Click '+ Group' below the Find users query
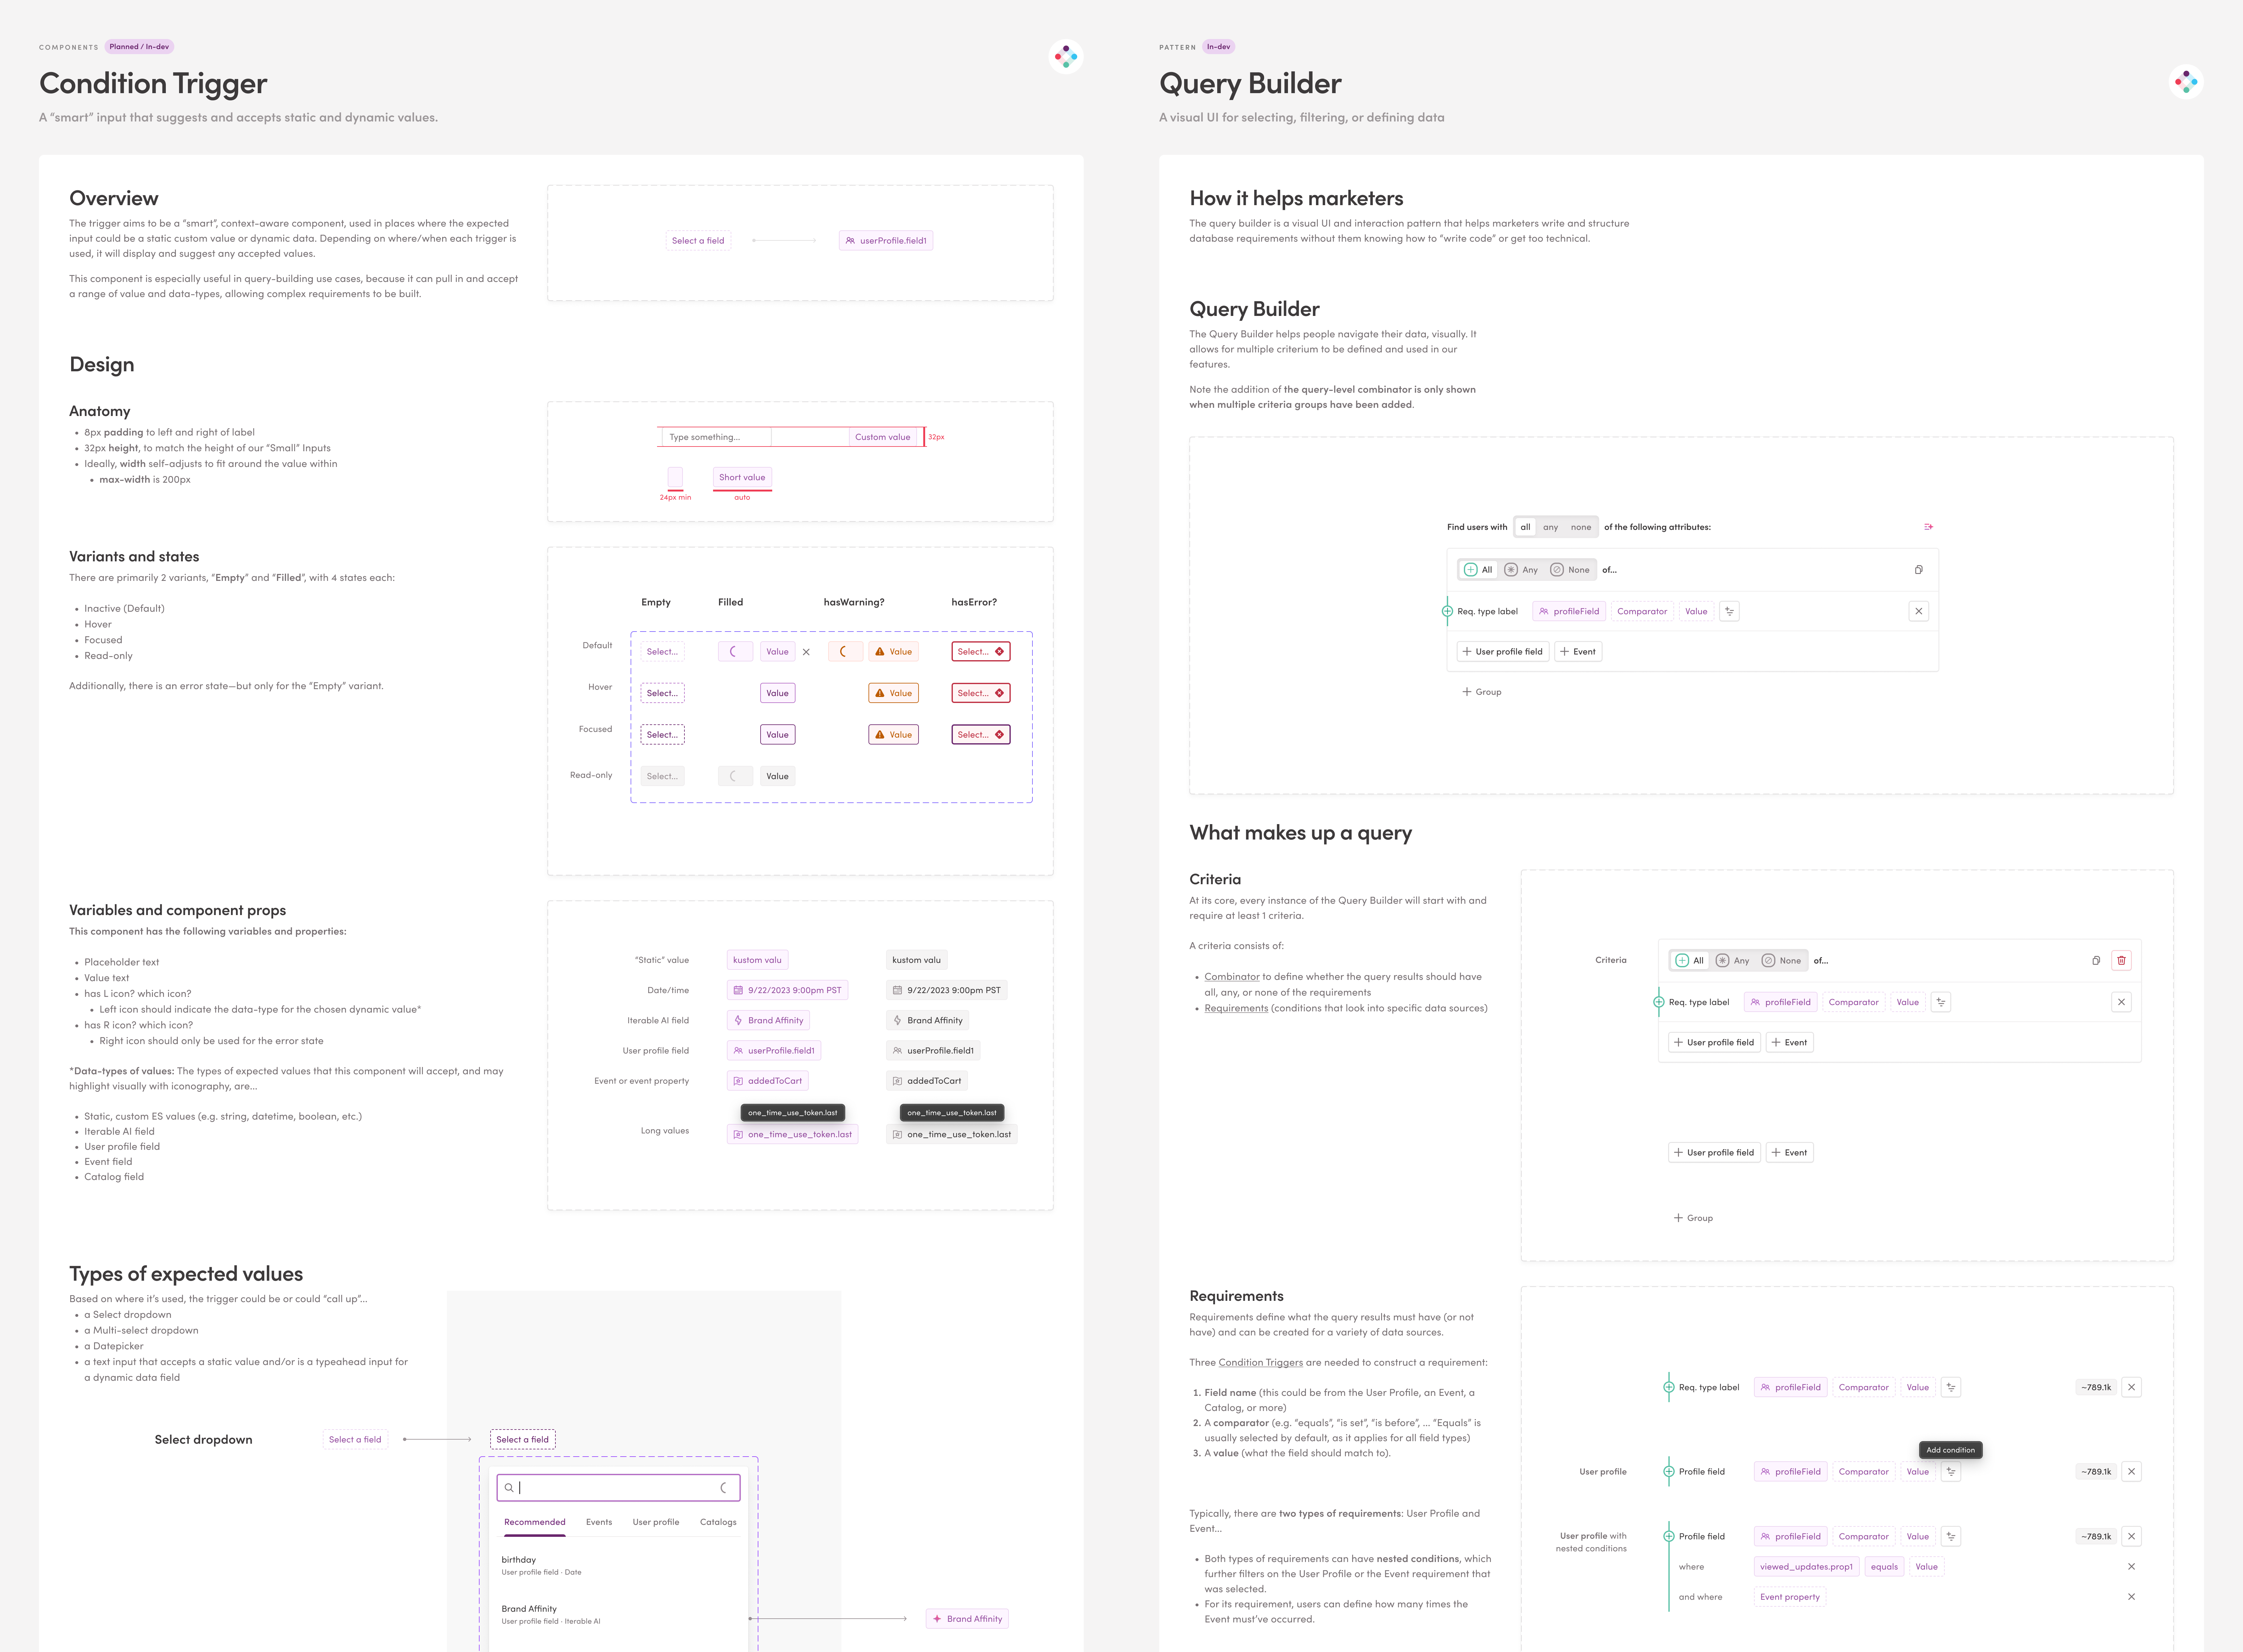2243x1652 pixels. coord(1482,692)
